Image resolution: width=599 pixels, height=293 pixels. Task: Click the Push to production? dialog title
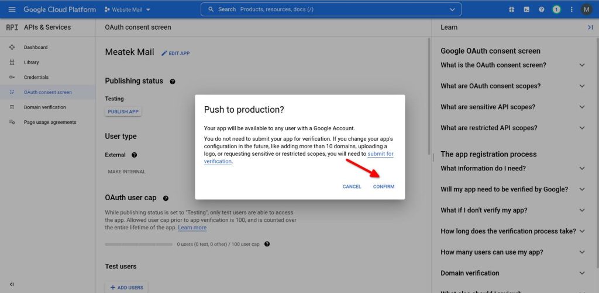click(x=244, y=110)
